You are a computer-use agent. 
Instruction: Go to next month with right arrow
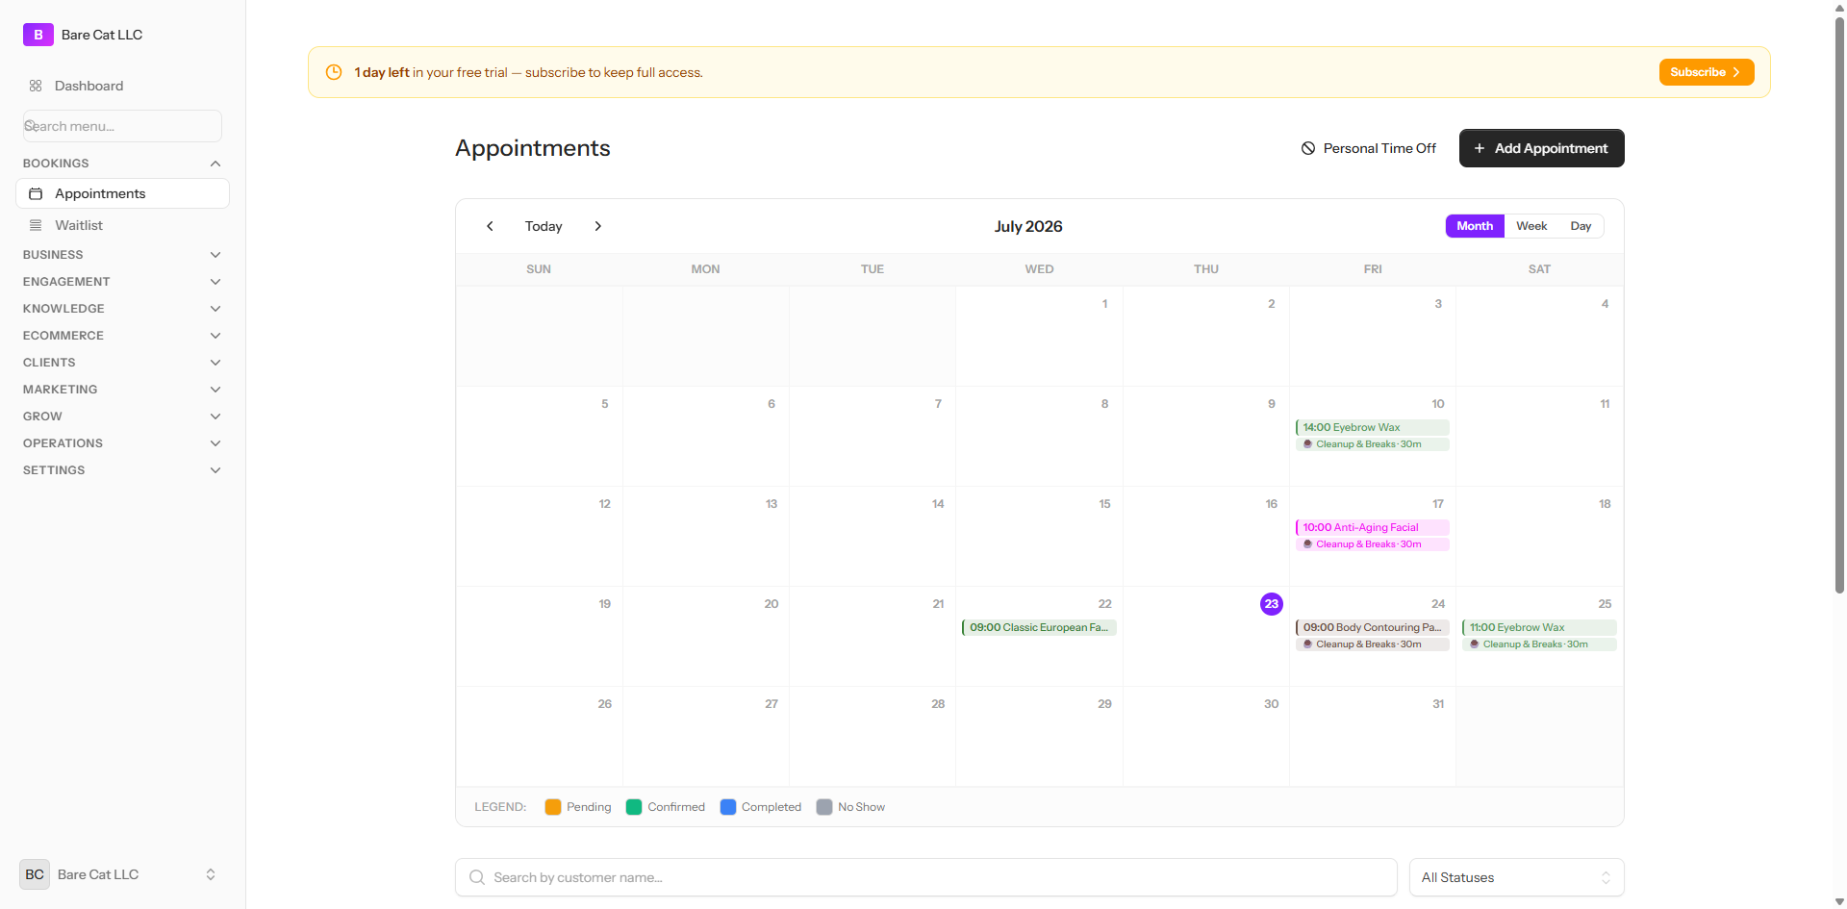pyautogui.click(x=598, y=226)
